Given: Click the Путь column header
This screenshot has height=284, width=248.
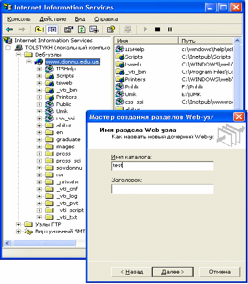Looking at the screenshot, I should click(206, 41).
